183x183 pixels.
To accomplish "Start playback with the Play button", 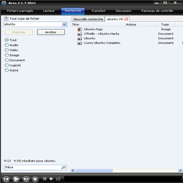I will [16, 179].
